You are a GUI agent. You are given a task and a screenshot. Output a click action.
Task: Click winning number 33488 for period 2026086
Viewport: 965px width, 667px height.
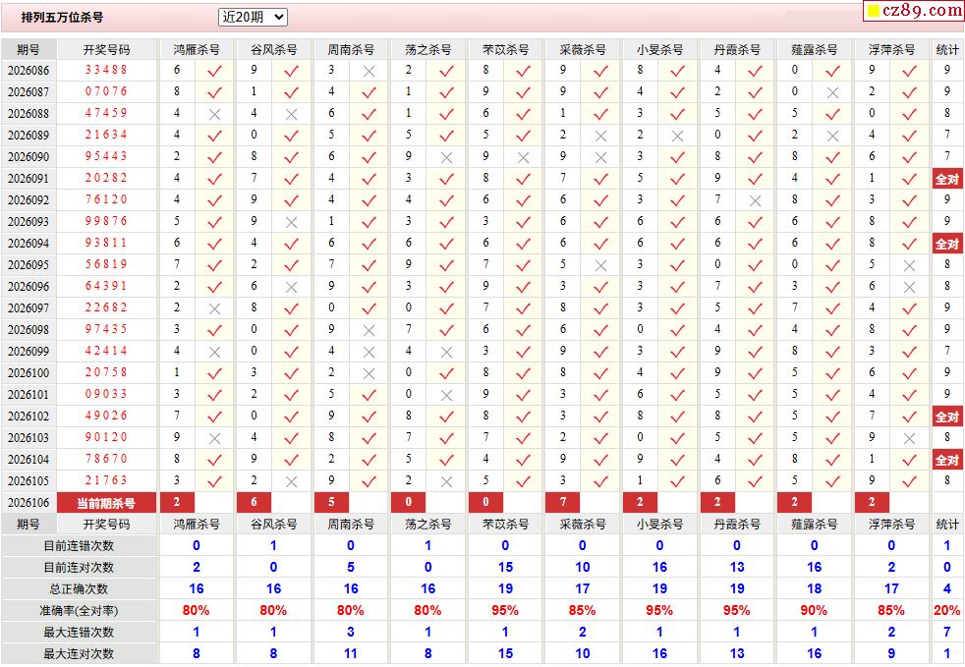(x=106, y=71)
